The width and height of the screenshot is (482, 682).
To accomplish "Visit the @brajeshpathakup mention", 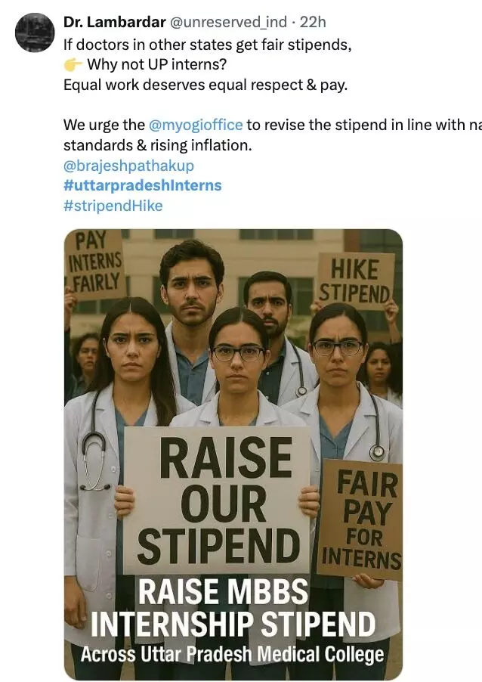I will (128, 166).
